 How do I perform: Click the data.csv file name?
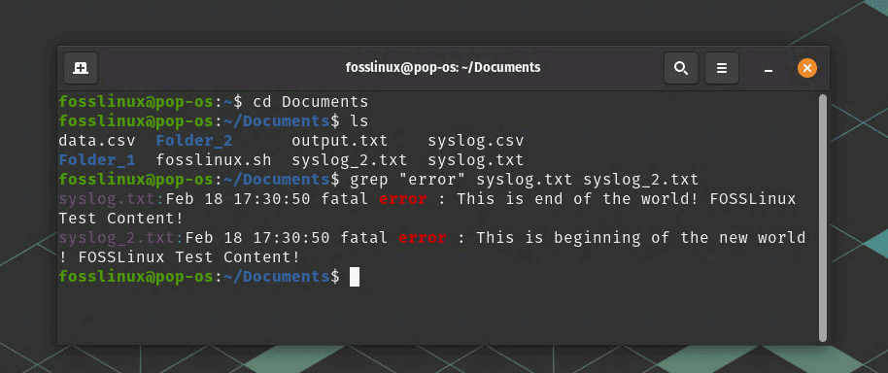click(x=97, y=141)
